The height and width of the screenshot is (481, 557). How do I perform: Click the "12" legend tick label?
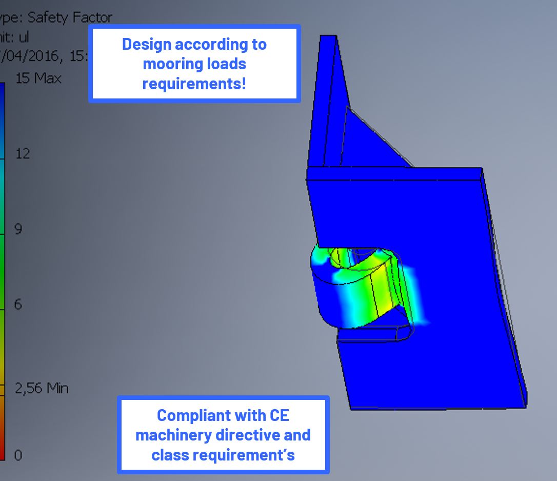[22, 153]
